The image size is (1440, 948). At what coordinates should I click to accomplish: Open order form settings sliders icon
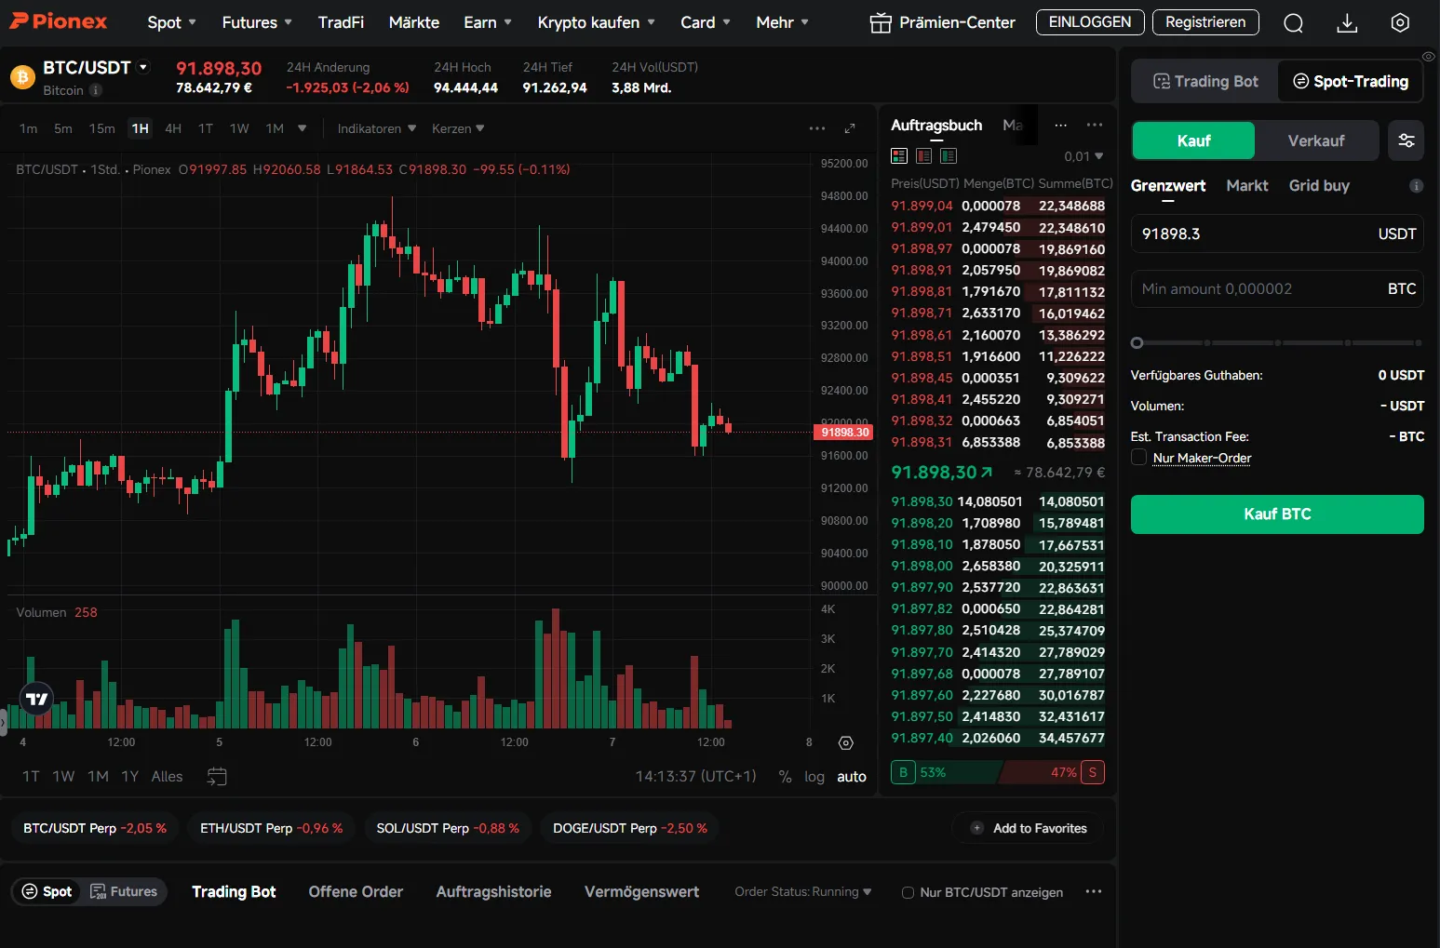point(1406,140)
